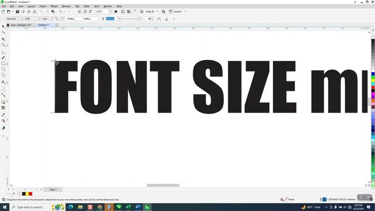Click black swatch in document palette
The width and height of the screenshot is (375, 211).
pos(23,194)
